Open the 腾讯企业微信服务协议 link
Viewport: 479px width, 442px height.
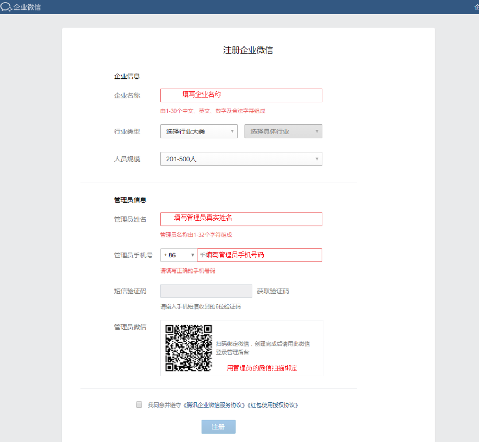tap(215, 405)
